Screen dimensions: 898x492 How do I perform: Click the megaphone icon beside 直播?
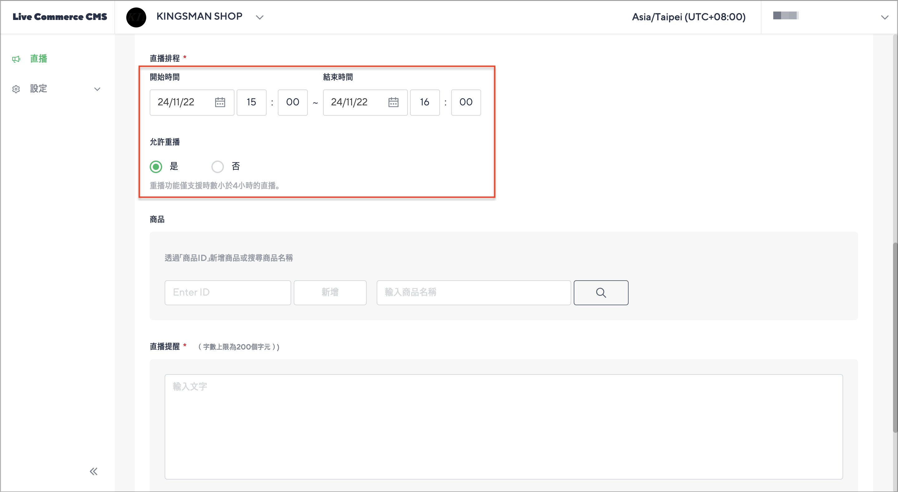[x=16, y=59]
